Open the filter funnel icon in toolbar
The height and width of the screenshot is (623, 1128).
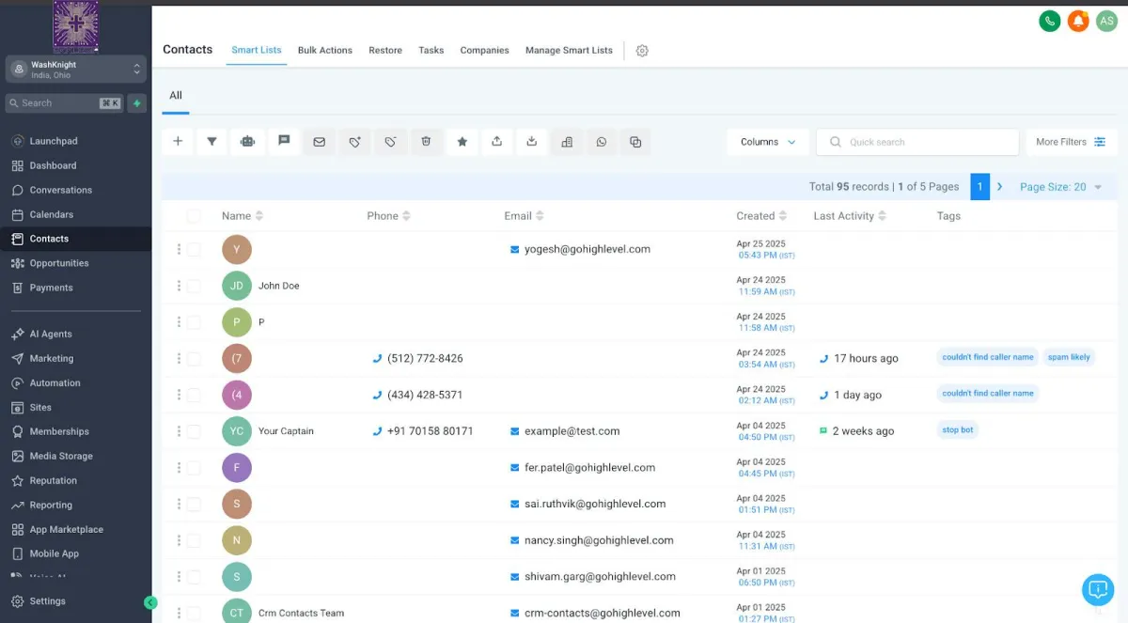click(x=211, y=142)
